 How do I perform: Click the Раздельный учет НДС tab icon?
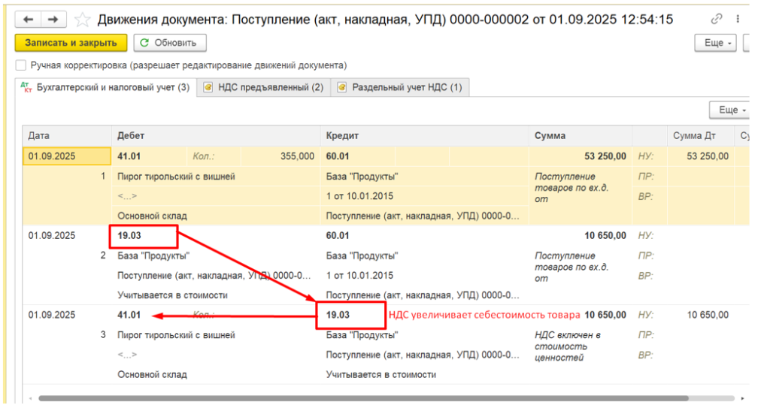[x=342, y=88]
